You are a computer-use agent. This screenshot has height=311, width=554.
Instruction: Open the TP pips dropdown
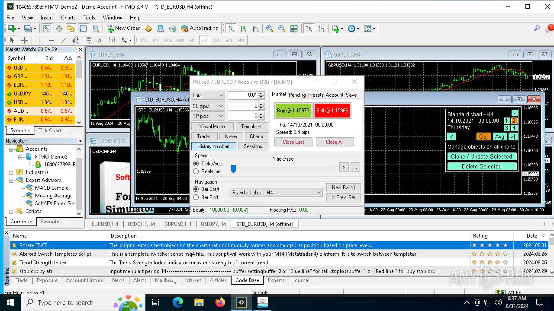pyautogui.click(x=208, y=116)
